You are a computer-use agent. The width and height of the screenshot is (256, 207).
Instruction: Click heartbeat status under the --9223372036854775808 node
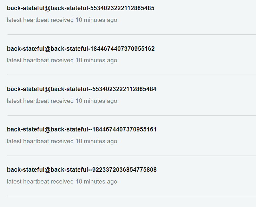point(62,182)
